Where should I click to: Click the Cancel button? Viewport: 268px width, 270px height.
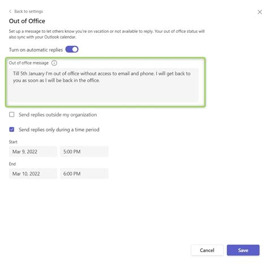click(207, 250)
